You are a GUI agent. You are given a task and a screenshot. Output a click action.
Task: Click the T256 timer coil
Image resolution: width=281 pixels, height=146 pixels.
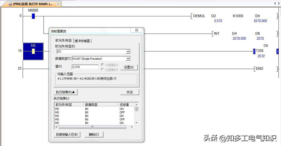point(260,51)
